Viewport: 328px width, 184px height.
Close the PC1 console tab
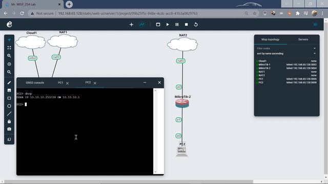tap(67, 83)
